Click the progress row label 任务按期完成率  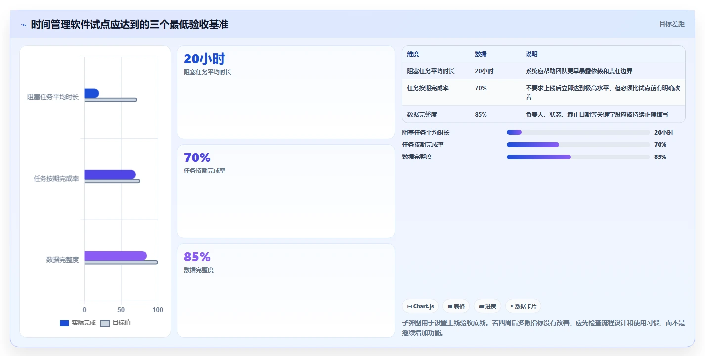[x=423, y=145]
